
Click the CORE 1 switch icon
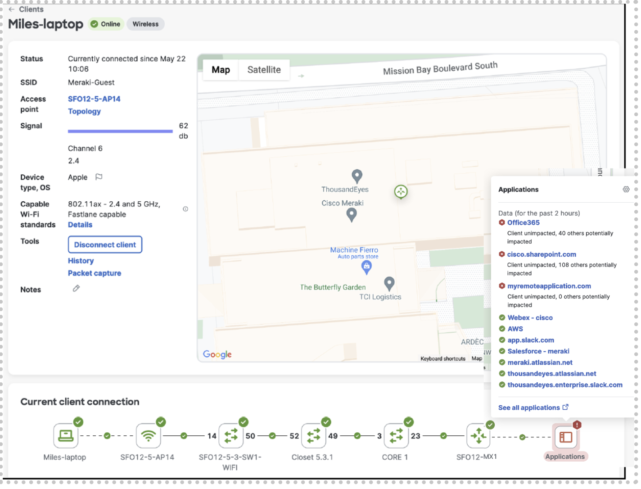pos(396,435)
